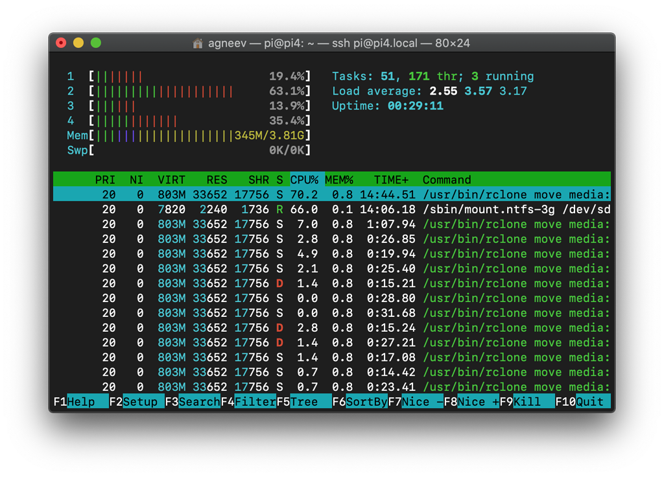Select the highlighted rclone process with 70.2 CPU
This screenshot has height=477, width=664.
coord(332,194)
